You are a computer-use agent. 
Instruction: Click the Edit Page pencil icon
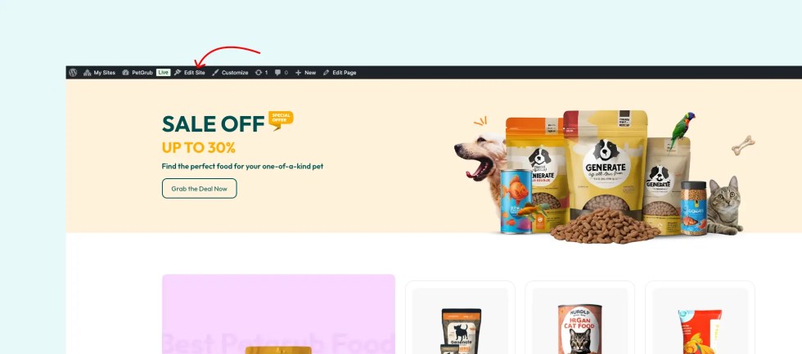pyautogui.click(x=327, y=73)
